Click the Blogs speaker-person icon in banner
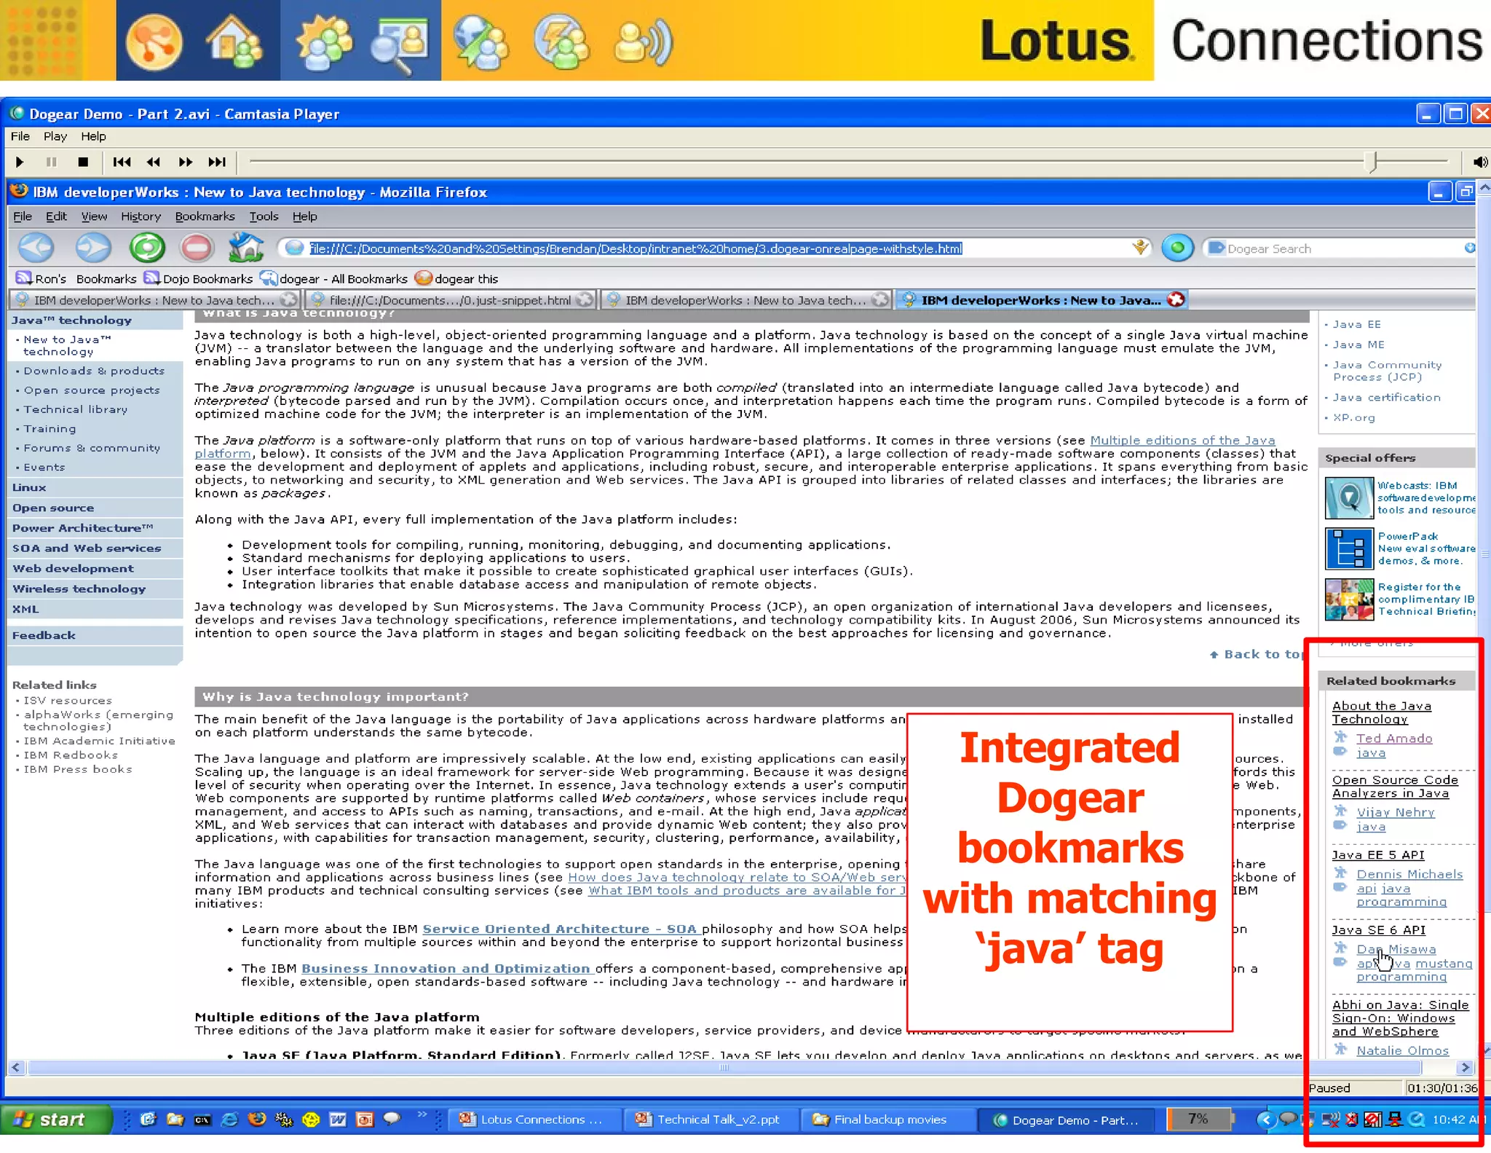Image resolution: width=1491 pixels, height=1153 pixels. pos(644,42)
